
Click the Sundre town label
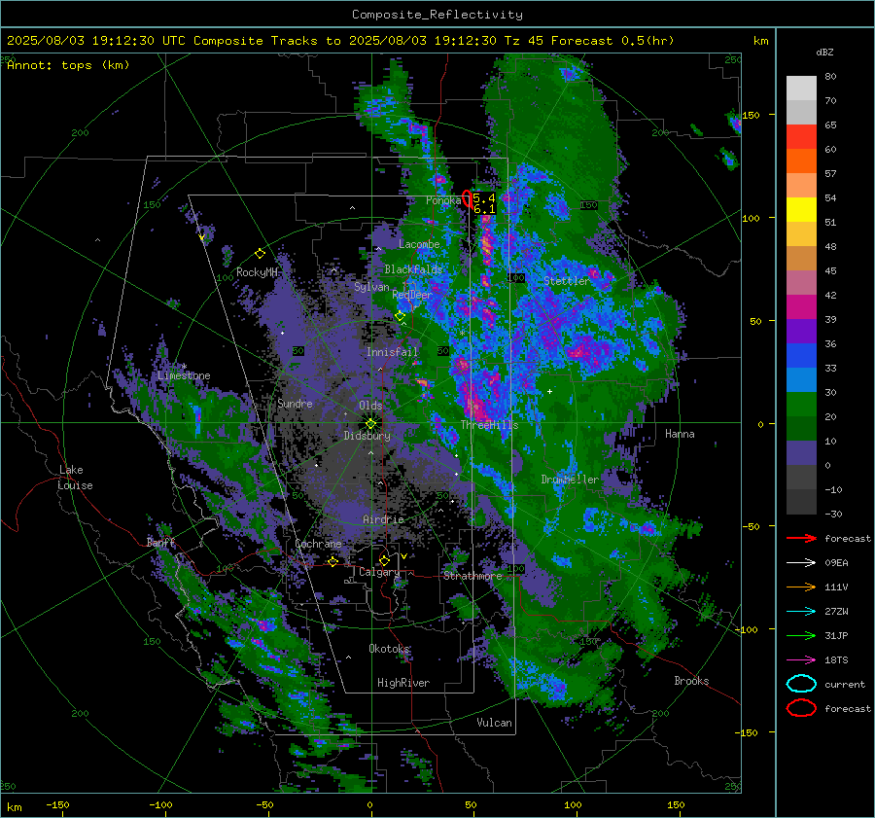[x=295, y=403]
